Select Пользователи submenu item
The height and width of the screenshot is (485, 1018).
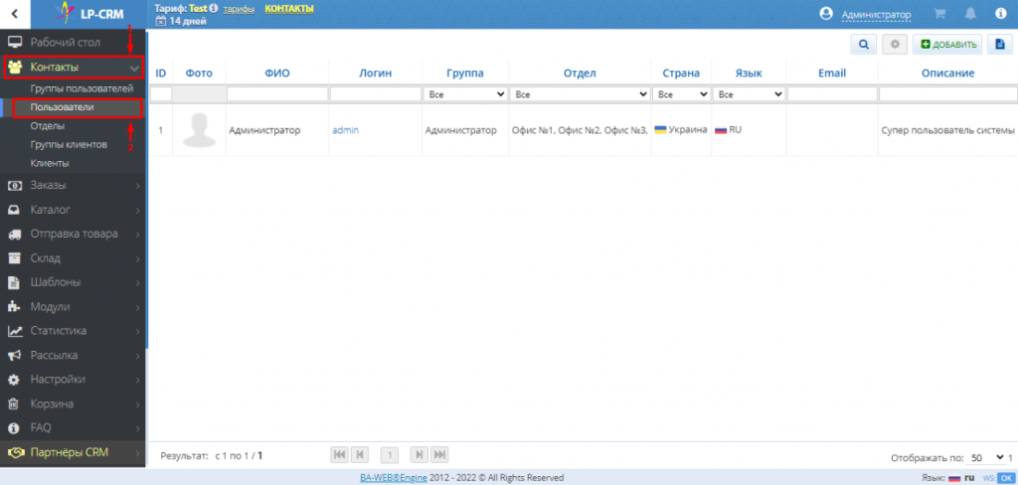[62, 107]
